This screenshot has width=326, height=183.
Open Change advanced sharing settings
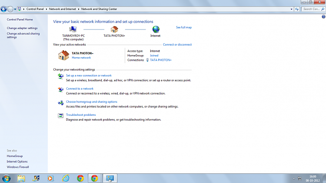(x=23, y=35)
